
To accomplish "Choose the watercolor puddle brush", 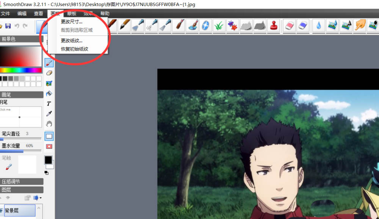I will [193, 25].
